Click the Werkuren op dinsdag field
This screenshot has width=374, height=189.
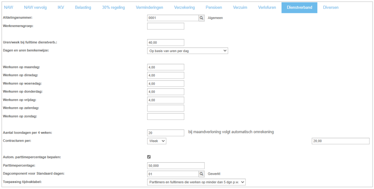pyautogui.click(x=166, y=75)
